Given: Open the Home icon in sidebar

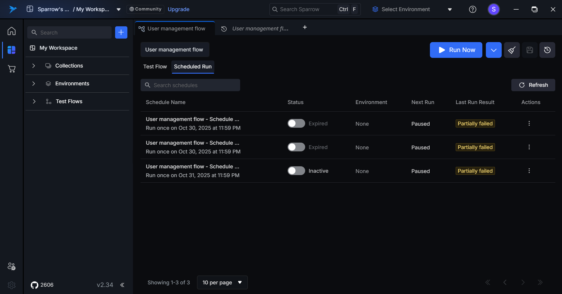Looking at the screenshot, I should click(x=11, y=31).
